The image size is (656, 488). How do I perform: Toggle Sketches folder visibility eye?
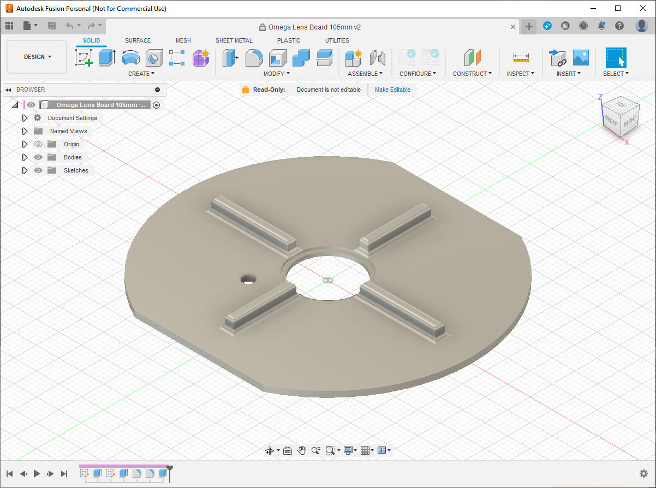click(38, 170)
